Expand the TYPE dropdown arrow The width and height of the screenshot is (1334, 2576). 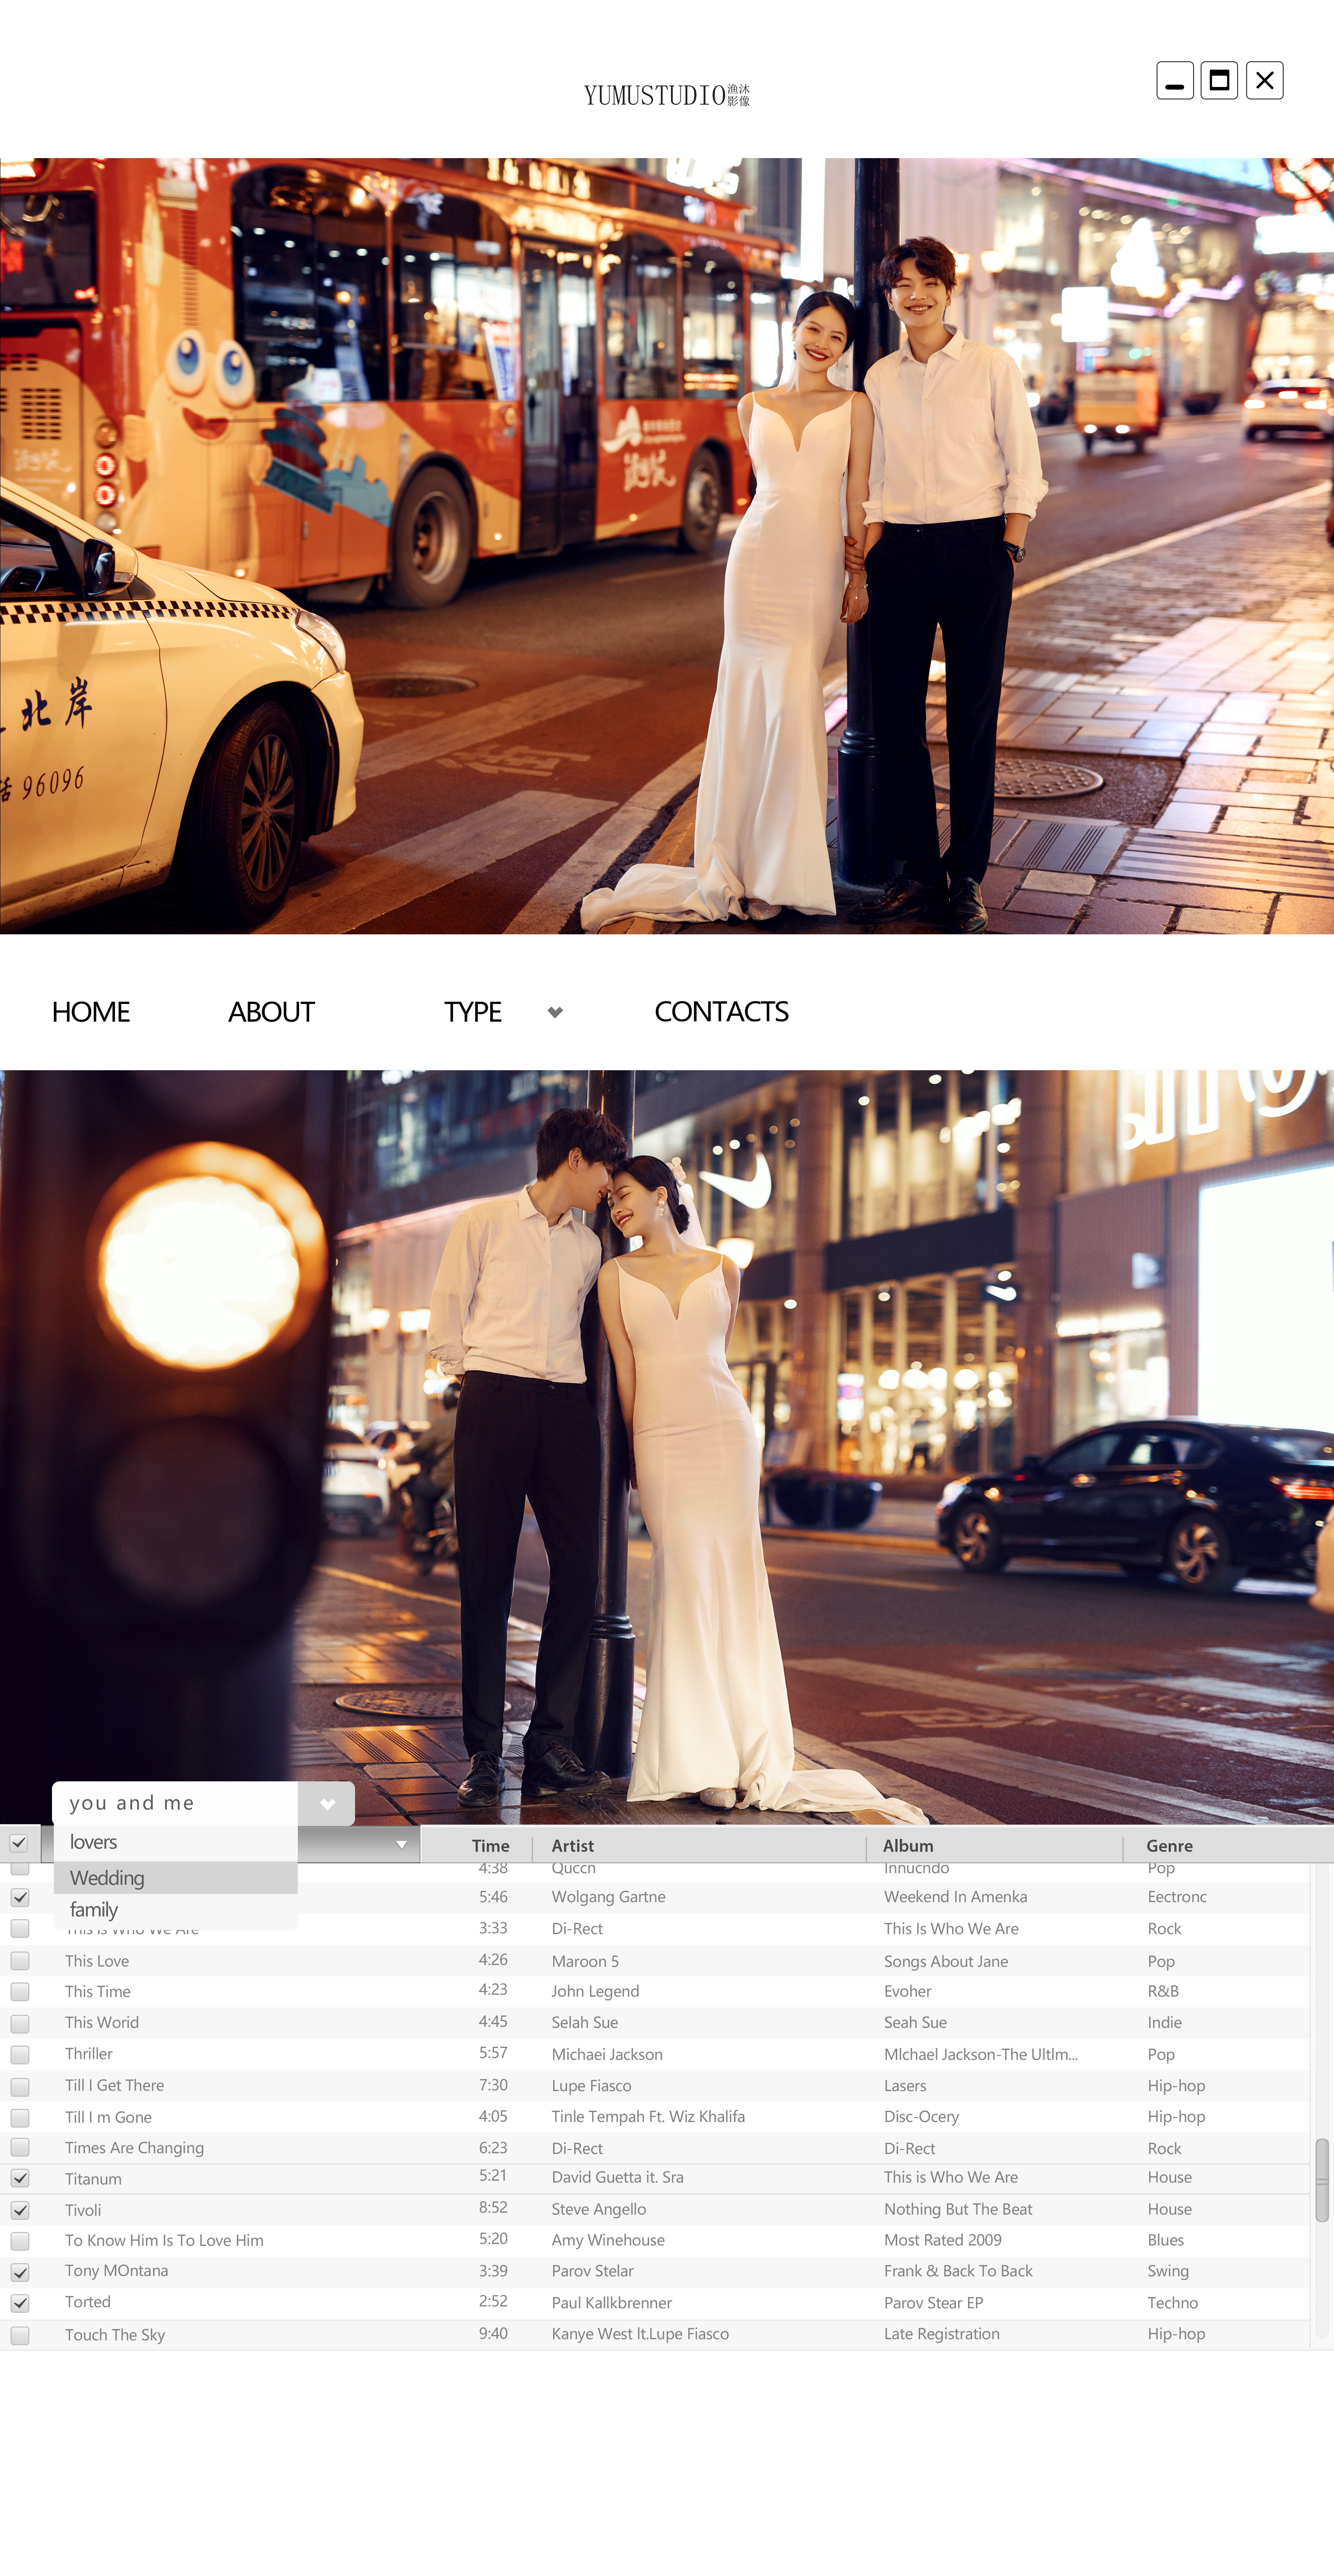[x=555, y=1012]
